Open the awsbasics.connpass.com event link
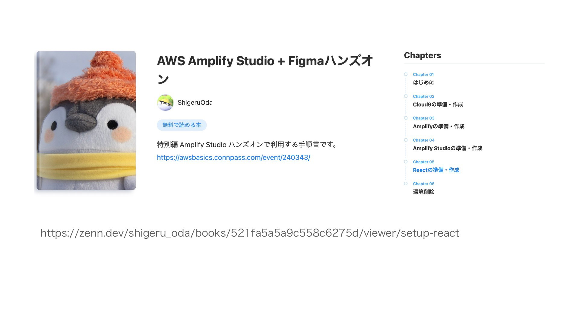 tap(234, 158)
